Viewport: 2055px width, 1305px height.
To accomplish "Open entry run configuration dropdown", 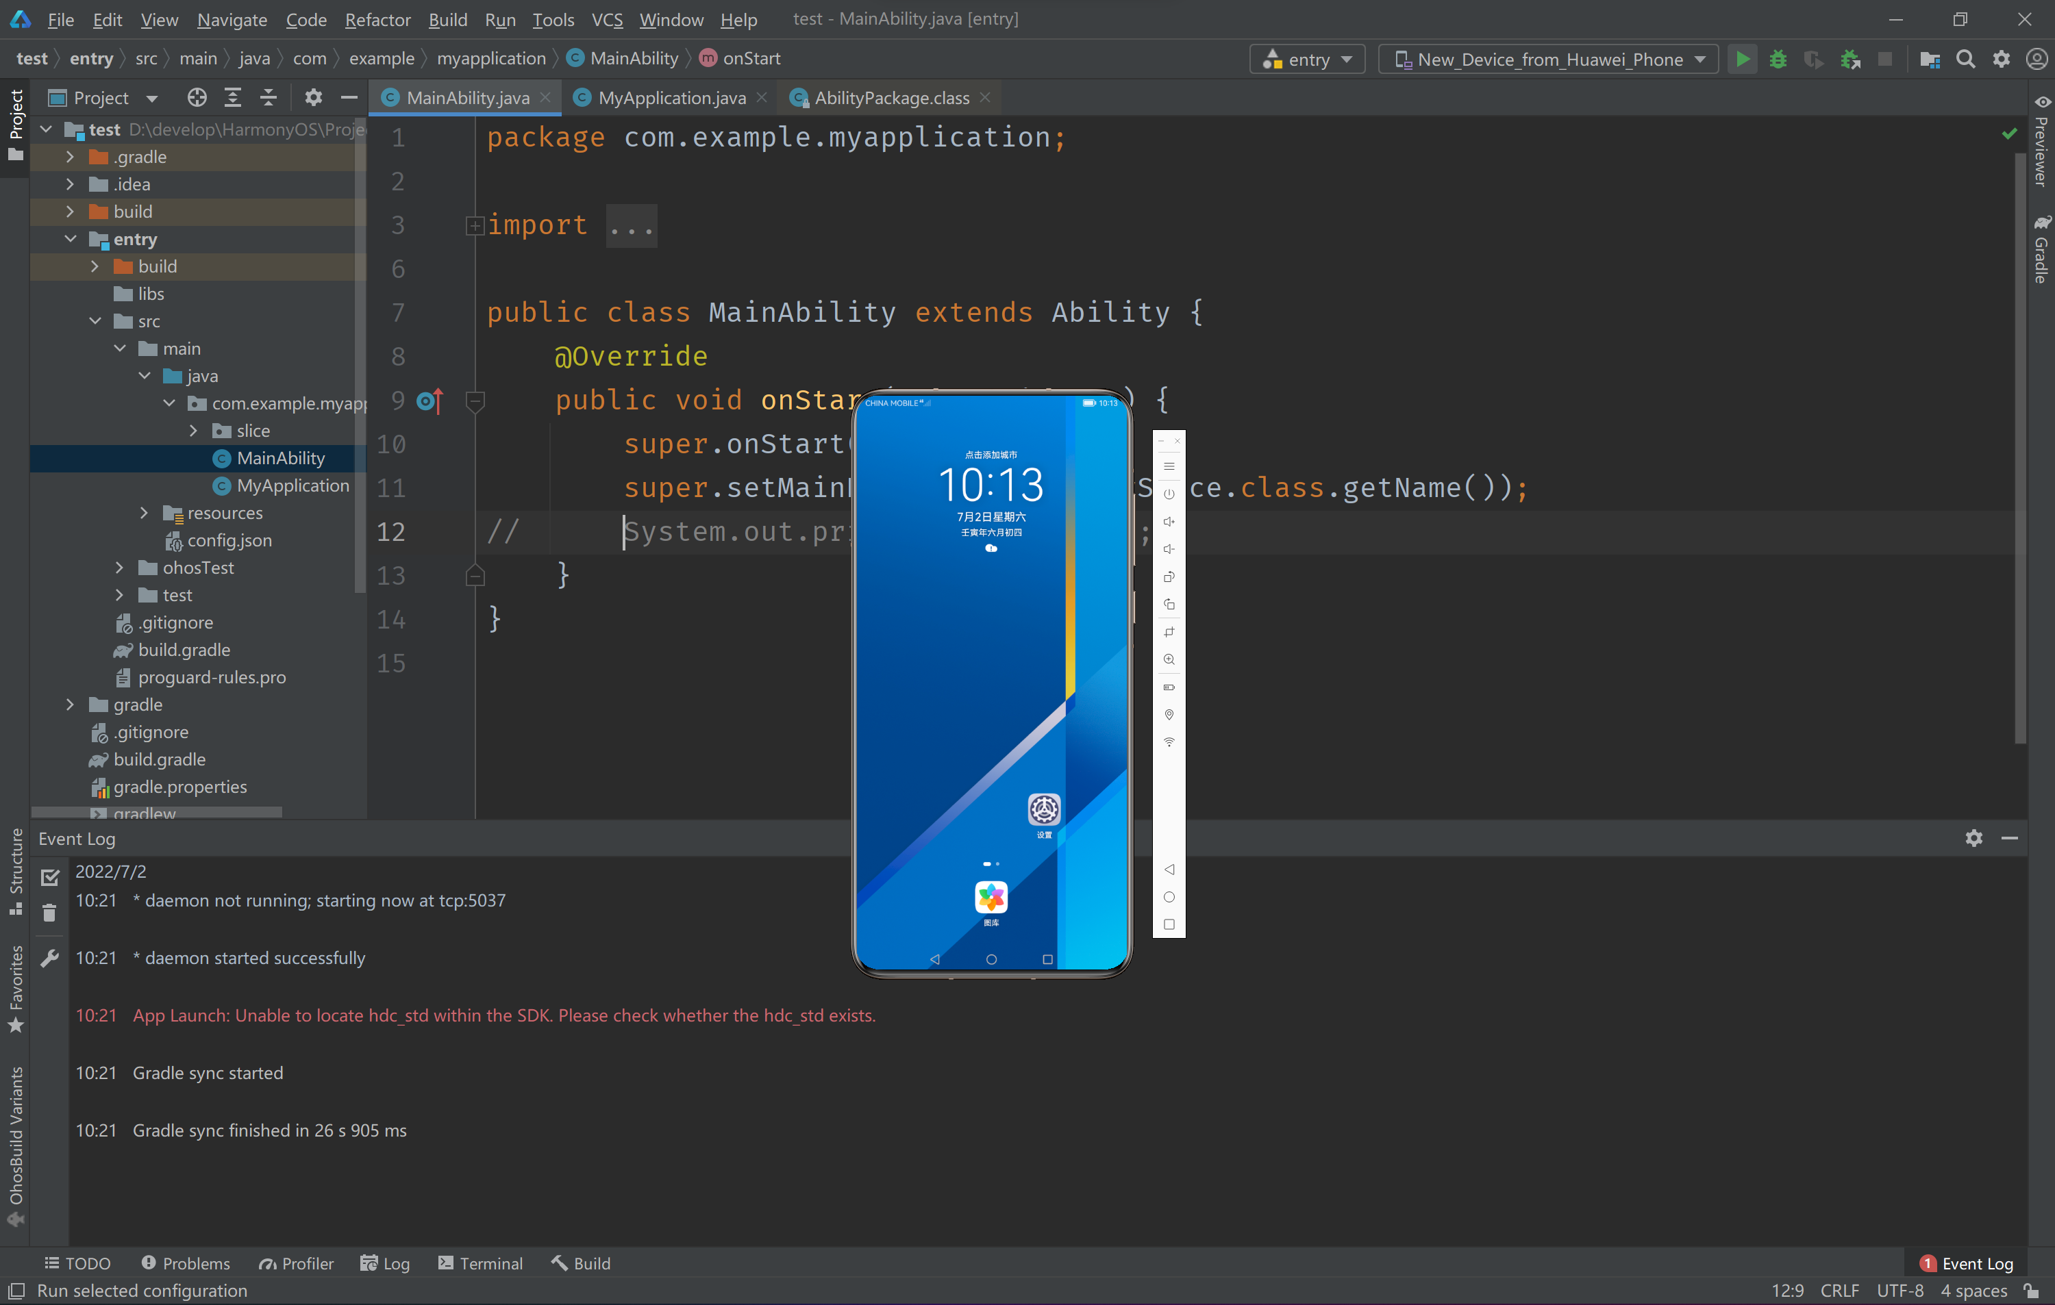I will [x=1306, y=59].
